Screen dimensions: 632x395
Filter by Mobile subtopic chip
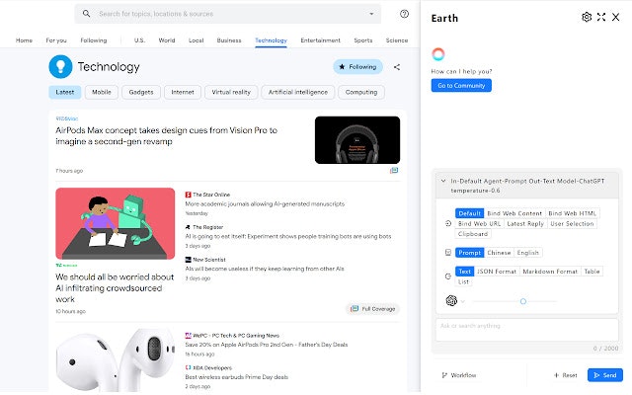click(x=101, y=92)
